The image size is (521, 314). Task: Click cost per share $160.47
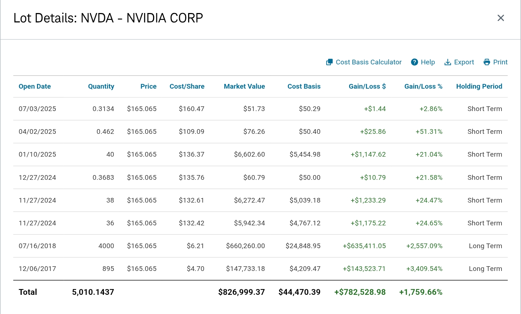click(x=191, y=109)
